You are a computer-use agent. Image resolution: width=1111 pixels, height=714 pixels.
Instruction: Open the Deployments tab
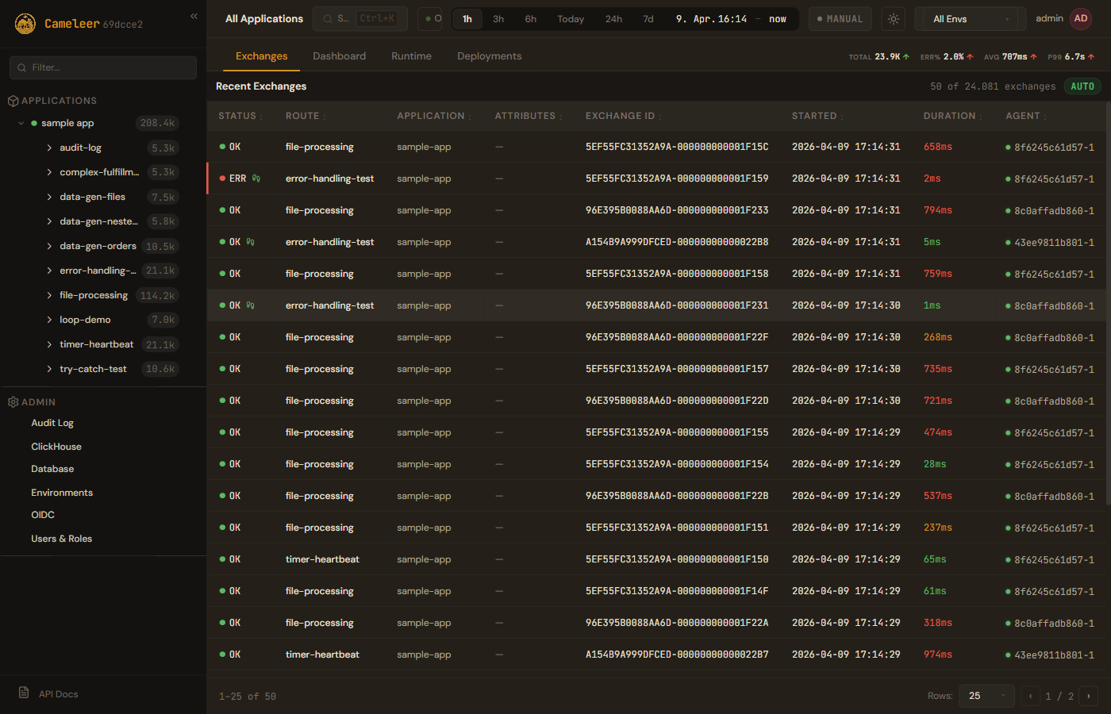point(489,56)
